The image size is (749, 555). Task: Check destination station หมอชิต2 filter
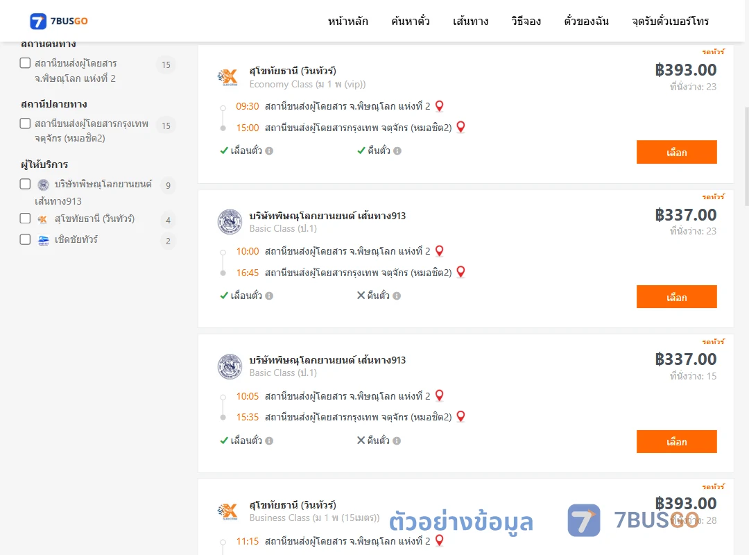tap(26, 123)
